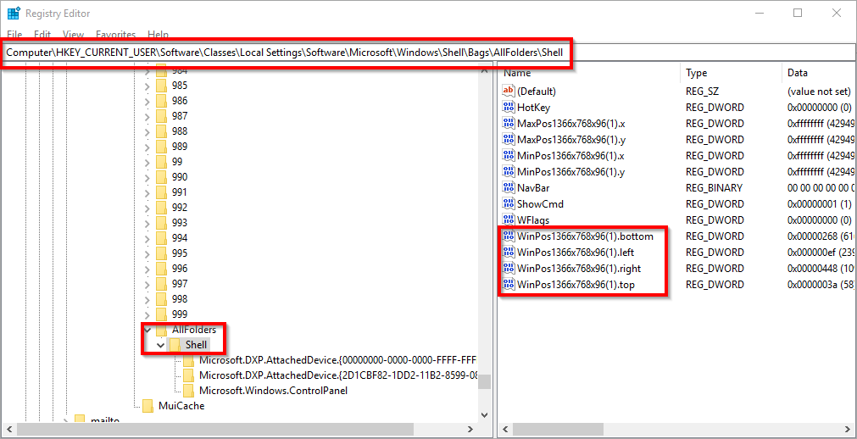Expand the 993 registry key
Image resolution: width=857 pixels, height=439 pixels.
pos(147,223)
